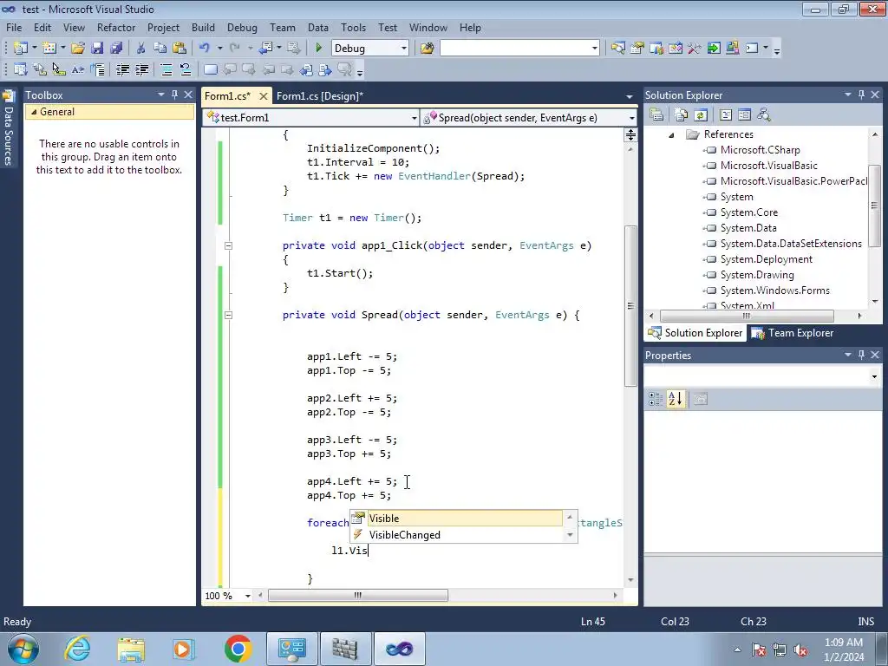The height and width of the screenshot is (666, 888).
Task: Collapse the References node in Solution Explorer
Action: tap(671, 134)
